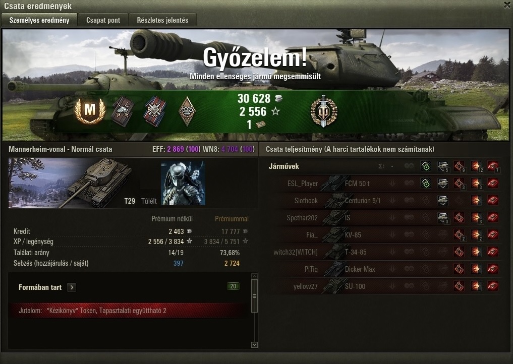This screenshot has height=364, width=513.
Task: Click the T29 tank thumbnail image
Action: (70, 183)
